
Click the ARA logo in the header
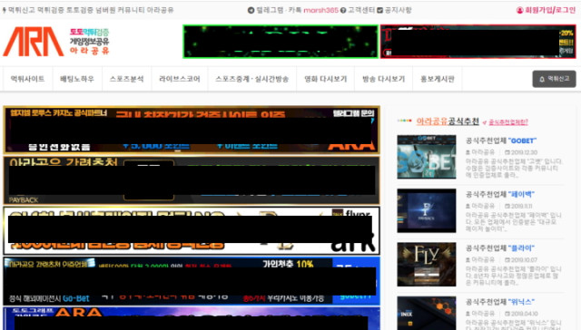pos(56,41)
